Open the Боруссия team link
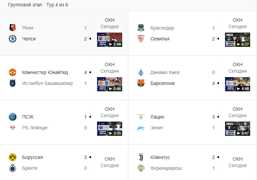Image resolution: width=257 pixels, height=180 pixels. [x=32, y=157]
